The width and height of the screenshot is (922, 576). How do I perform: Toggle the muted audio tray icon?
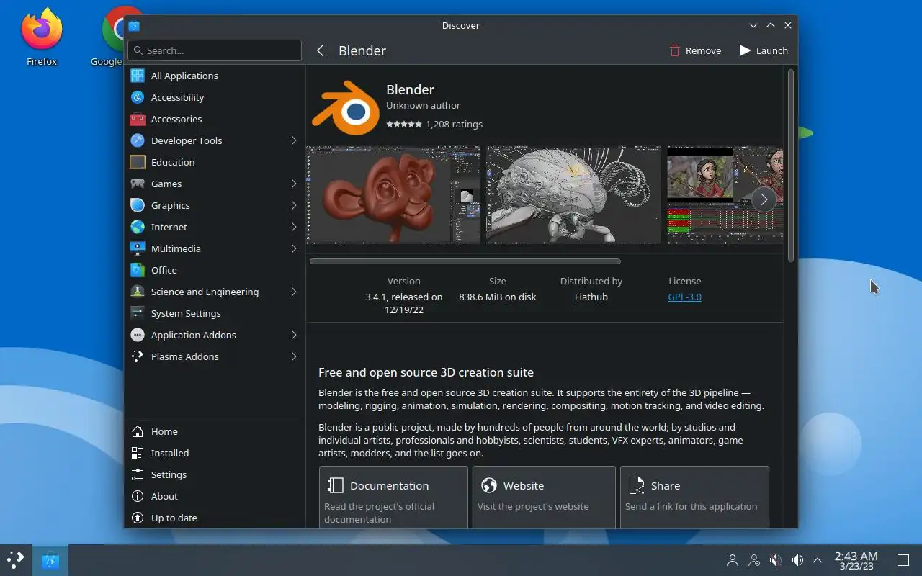click(x=776, y=560)
